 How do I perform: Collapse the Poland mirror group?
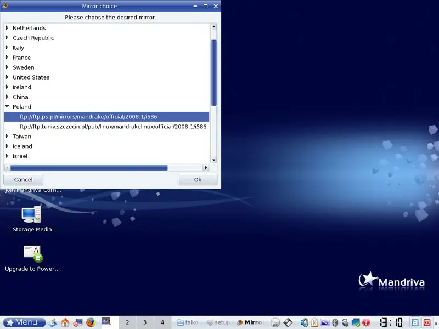pos(7,106)
